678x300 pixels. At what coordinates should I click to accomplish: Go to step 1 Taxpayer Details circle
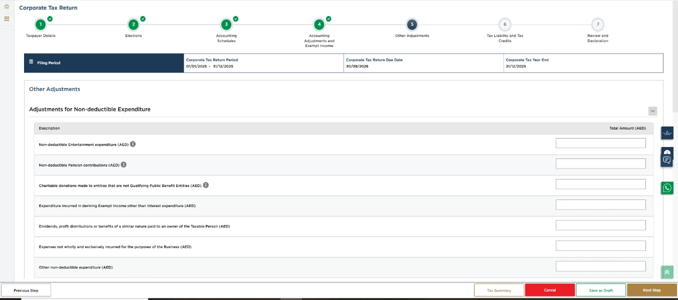[x=41, y=24]
